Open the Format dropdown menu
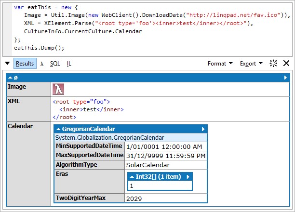This screenshot has height=212, width=295. (220, 64)
